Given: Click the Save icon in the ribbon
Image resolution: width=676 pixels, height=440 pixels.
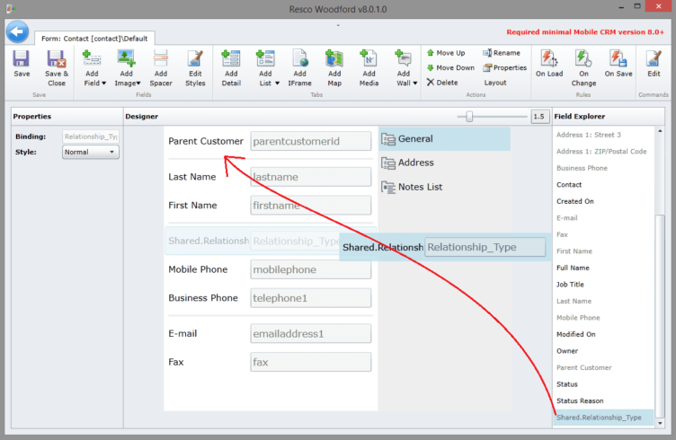Looking at the screenshot, I should click(22, 61).
